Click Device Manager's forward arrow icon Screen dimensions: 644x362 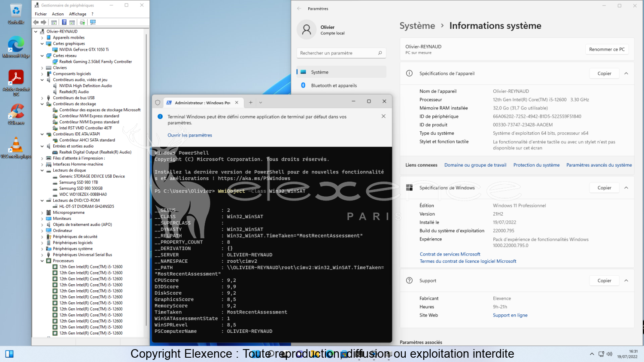[x=43, y=22]
